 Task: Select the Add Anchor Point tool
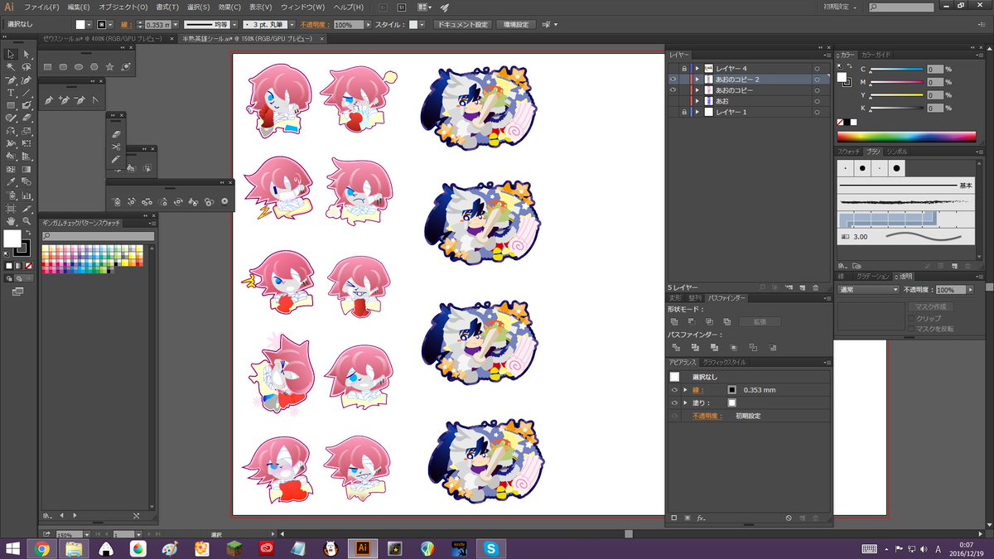pyautogui.click(x=64, y=100)
